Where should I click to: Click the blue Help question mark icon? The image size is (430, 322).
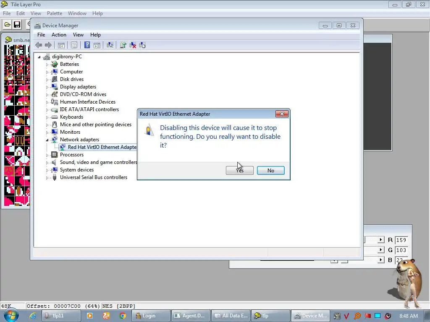[87, 45]
